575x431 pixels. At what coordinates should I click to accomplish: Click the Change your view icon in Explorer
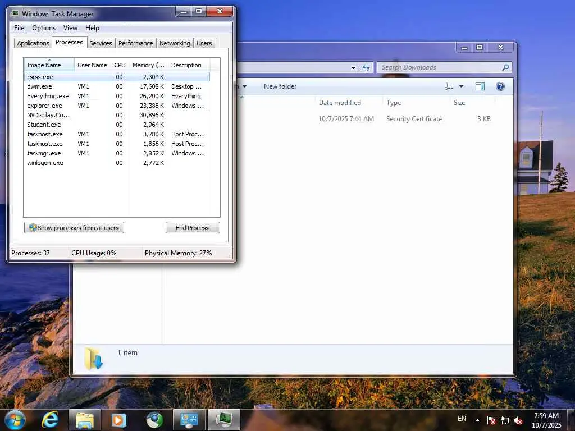click(449, 86)
